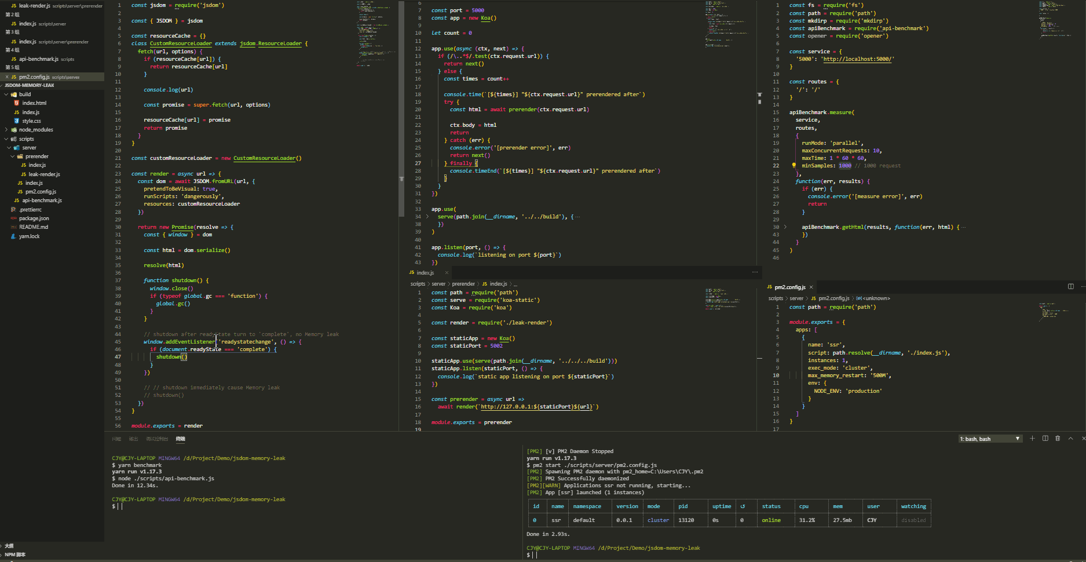1086x562 pixels.
Task: Click 'prerender' in index.js breadcrumb
Action: coord(463,284)
